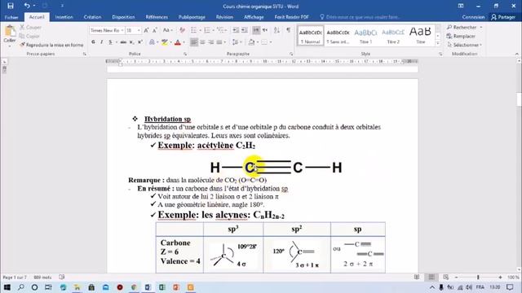The height and width of the screenshot is (293, 522).
Task: Apply strikethrough formatting
Action: pos(123,42)
